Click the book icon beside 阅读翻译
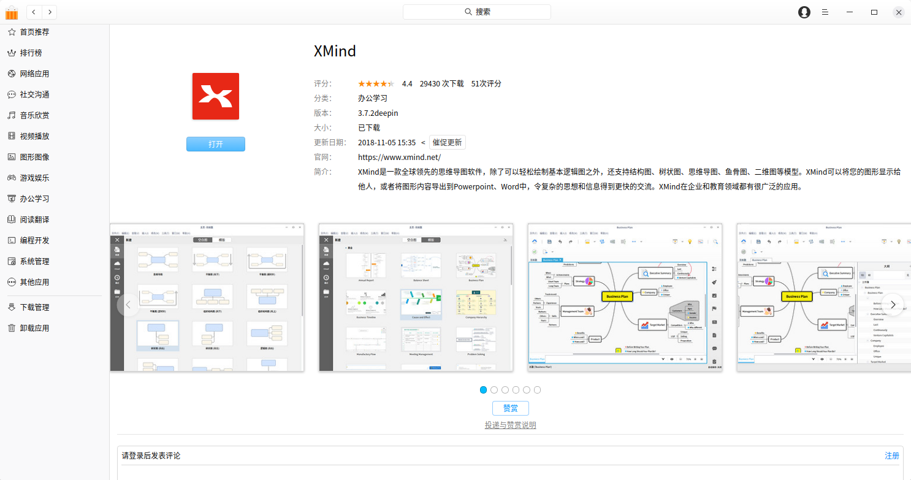The height and width of the screenshot is (480, 911). click(x=12, y=219)
